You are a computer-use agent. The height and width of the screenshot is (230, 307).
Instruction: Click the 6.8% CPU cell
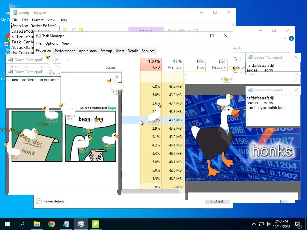click(x=151, y=87)
